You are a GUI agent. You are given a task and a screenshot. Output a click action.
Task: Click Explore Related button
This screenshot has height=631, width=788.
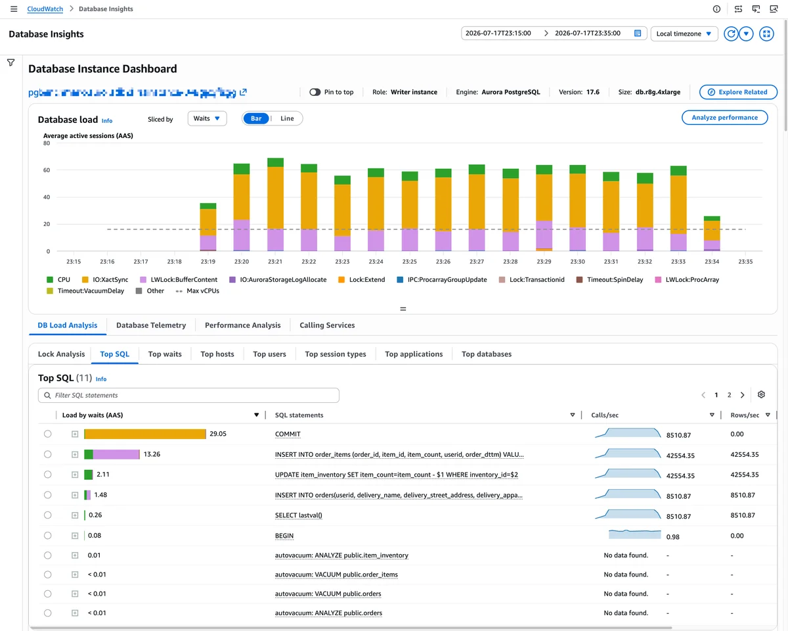[738, 92]
